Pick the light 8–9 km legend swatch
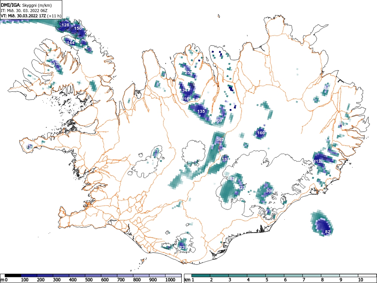 click(330, 275)
